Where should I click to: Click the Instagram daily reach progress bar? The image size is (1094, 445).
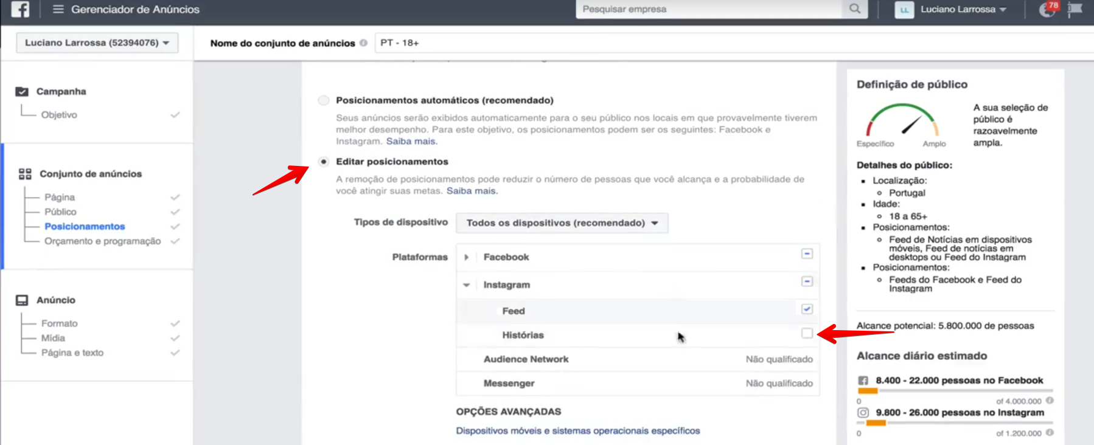coord(955,423)
